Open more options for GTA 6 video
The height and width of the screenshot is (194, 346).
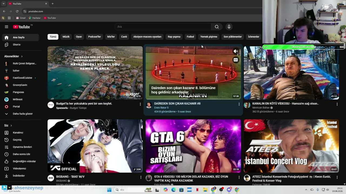(239, 177)
